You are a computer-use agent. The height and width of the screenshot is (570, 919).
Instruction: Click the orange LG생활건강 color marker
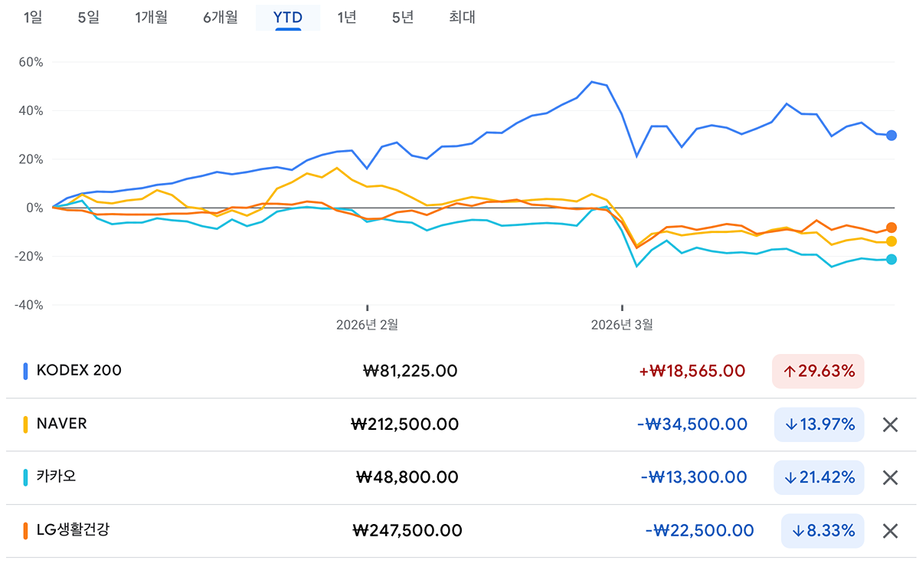click(26, 530)
